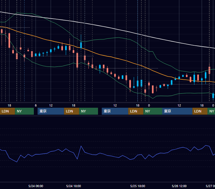Click the 5/25 18:00 date label

click(x=138, y=186)
